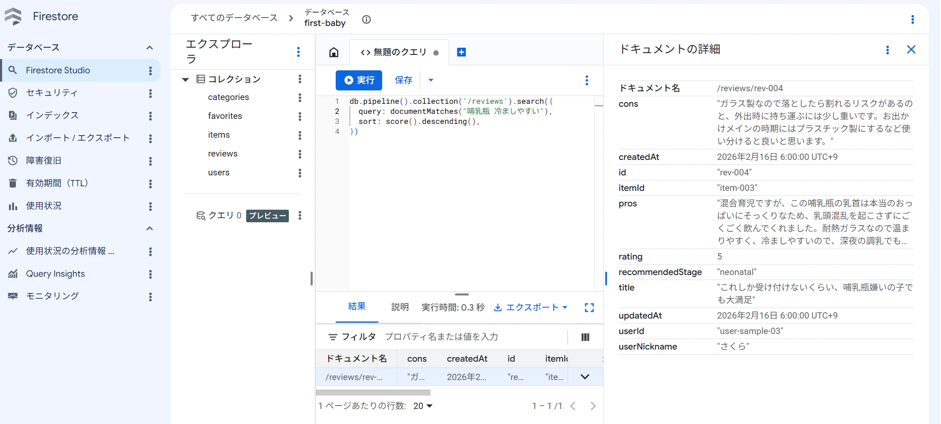The width and height of the screenshot is (941, 424).
Task: Open items collection options menu
Action: [x=300, y=135]
